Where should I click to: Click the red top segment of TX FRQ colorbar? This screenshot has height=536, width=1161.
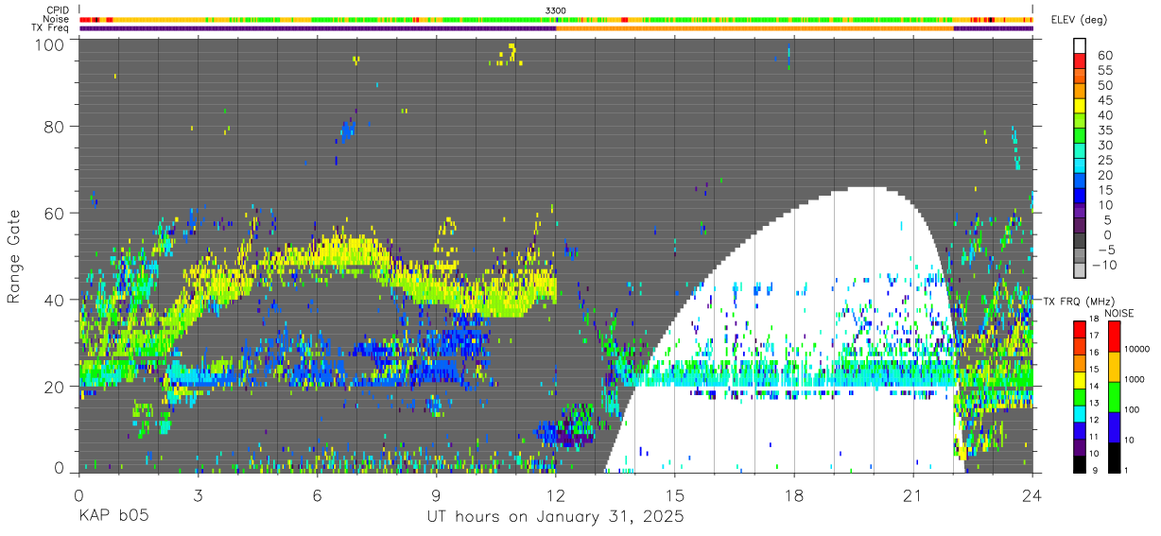pyautogui.click(x=1079, y=327)
